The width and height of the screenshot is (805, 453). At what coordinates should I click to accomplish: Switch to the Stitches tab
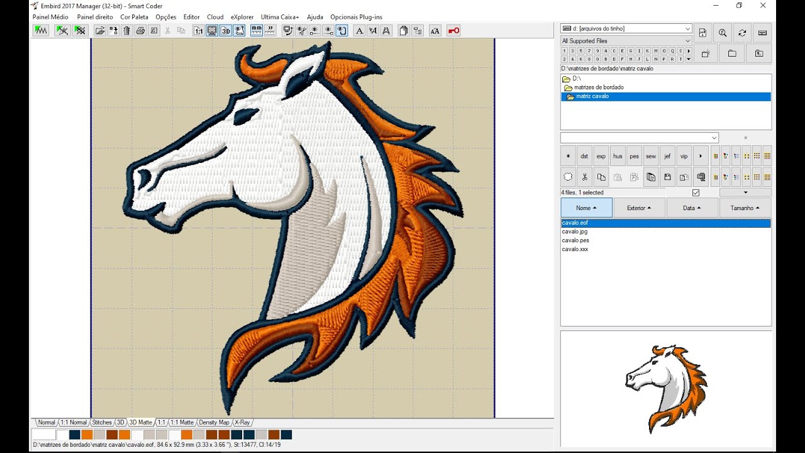coord(102,422)
